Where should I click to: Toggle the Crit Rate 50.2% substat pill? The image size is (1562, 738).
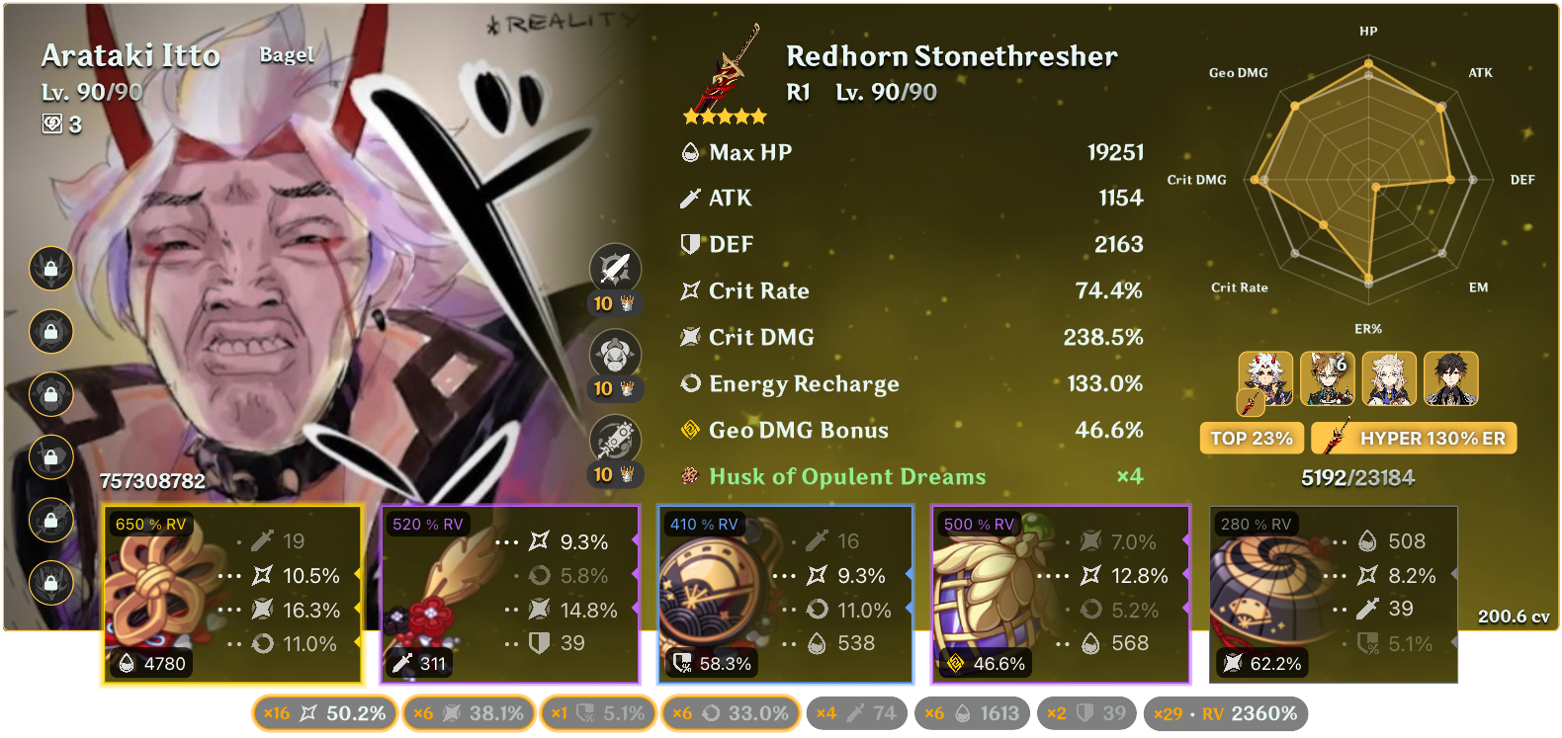(x=325, y=713)
